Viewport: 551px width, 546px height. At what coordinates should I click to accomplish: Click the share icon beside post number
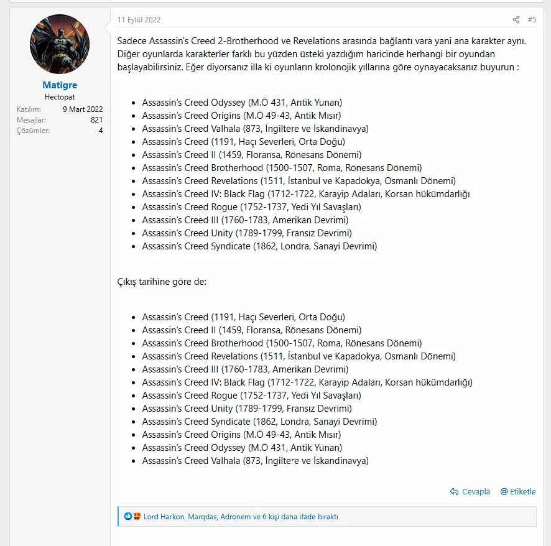coord(516,20)
